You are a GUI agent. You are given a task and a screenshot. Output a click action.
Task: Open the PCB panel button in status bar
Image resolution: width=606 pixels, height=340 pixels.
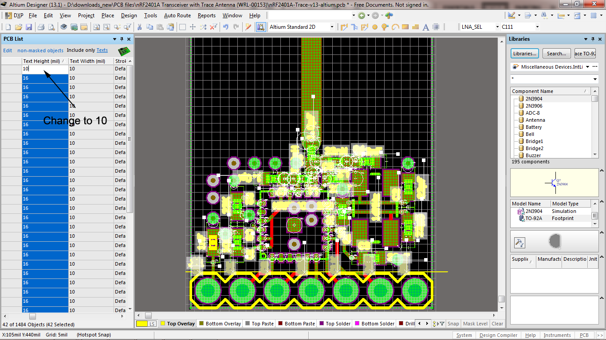584,335
